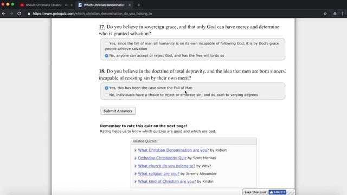This screenshot has width=347, height=195.
Task: Click the macOS green maximize window button
Action: point(12,4)
